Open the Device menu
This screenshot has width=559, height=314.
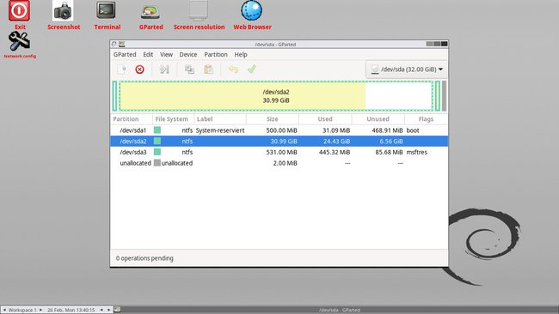click(187, 54)
